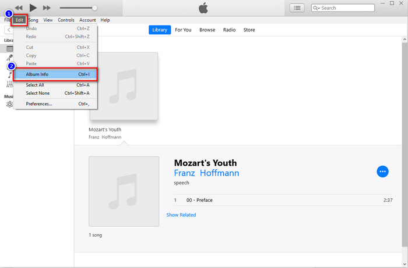Click the top Mozart's Youth album artwork
Viewport: 408px width, 268px height.
(124, 86)
